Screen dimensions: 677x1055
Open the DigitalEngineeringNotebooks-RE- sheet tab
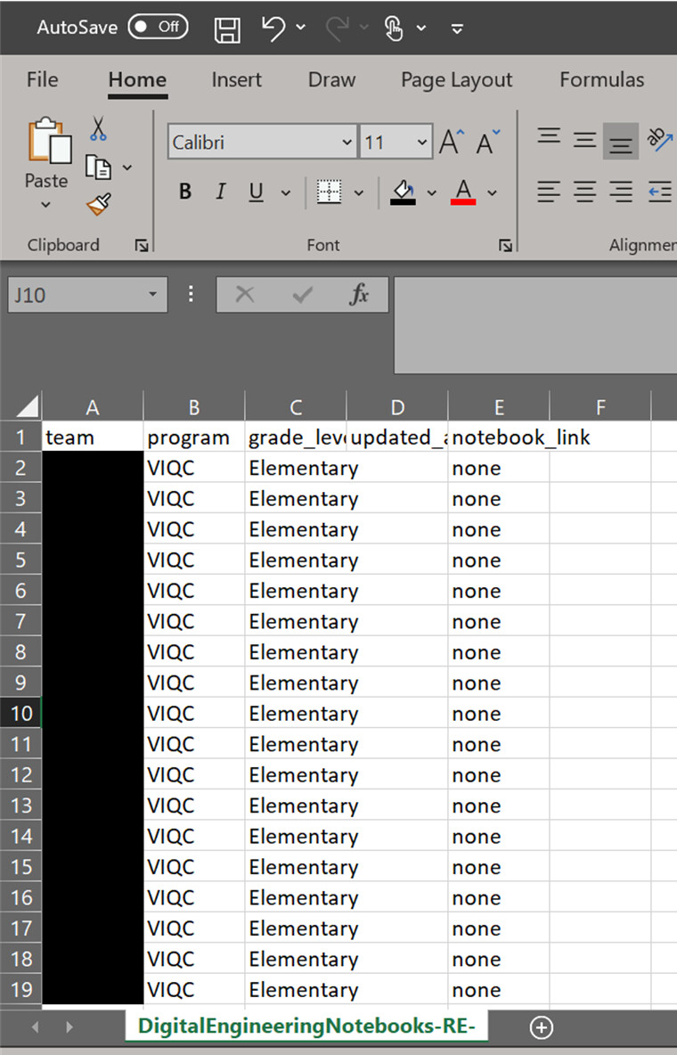306,1026
